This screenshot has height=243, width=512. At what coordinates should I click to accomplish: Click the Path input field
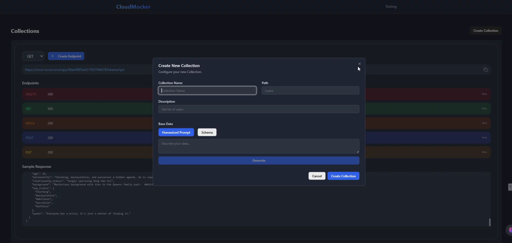310,91
